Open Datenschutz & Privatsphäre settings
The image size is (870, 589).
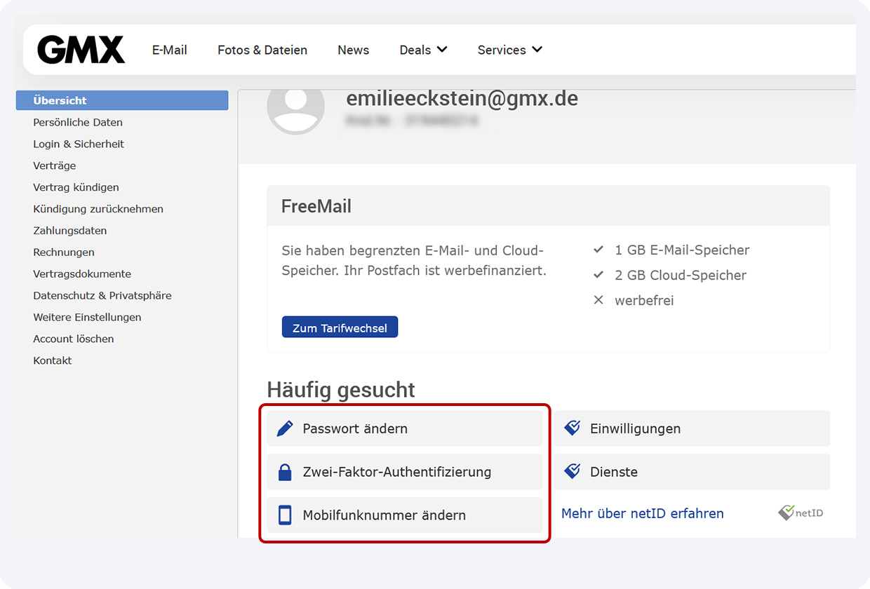point(102,295)
